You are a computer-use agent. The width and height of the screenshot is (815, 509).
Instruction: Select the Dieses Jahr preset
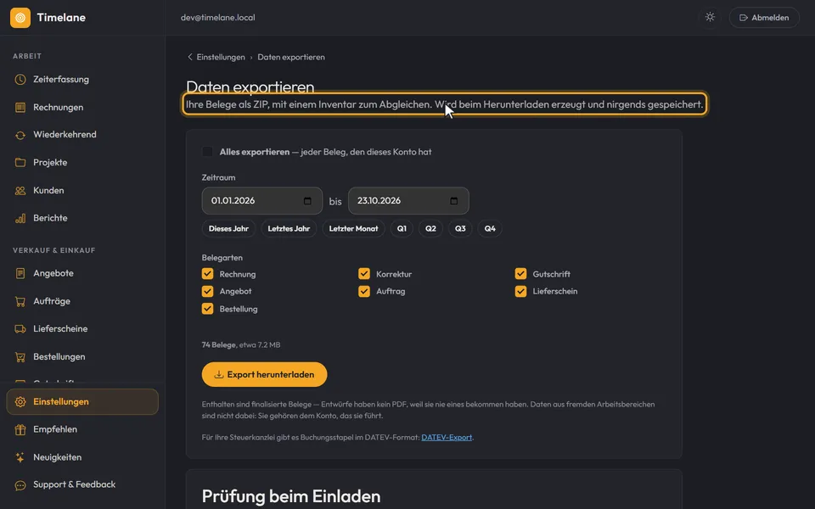coord(228,228)
